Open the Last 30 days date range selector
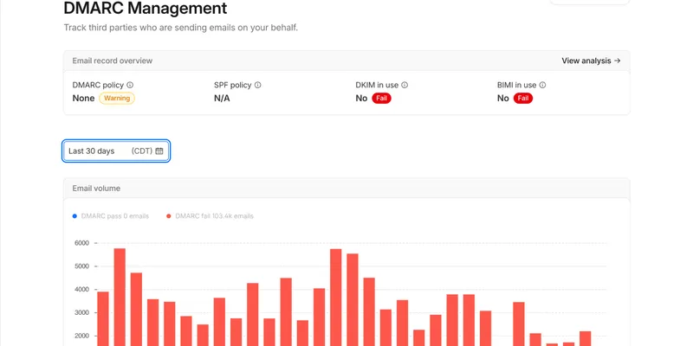 [x=116, y=151]
